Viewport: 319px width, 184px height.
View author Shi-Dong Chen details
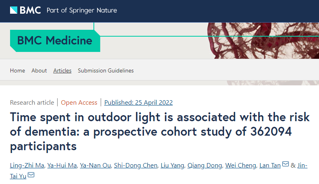pyautogui.click(x=136, y=165)
